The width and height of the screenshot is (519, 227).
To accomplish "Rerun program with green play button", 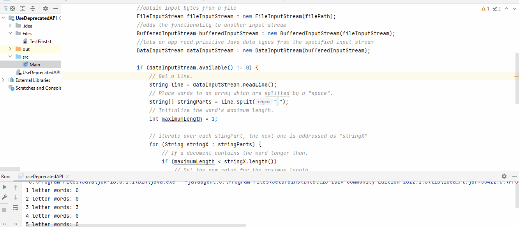I will click(x=5, y=187).
